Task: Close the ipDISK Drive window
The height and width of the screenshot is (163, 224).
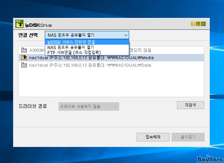Action: (x=203, y=24)
